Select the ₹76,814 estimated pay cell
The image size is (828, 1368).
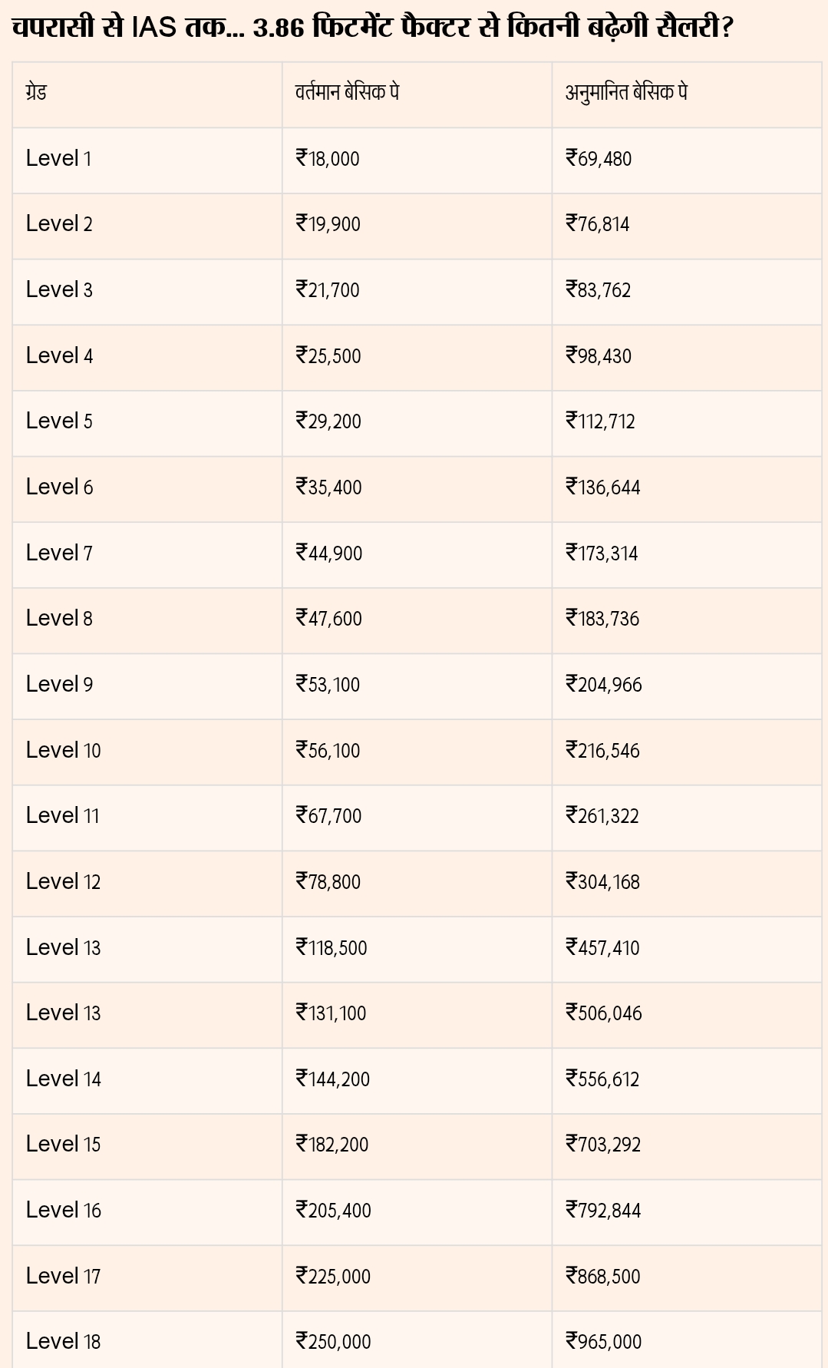coord(598,224)
